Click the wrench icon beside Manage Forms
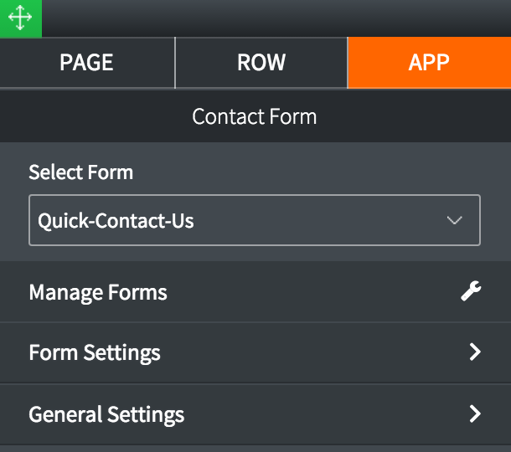511x452 pixels. [x=472, y=292]
